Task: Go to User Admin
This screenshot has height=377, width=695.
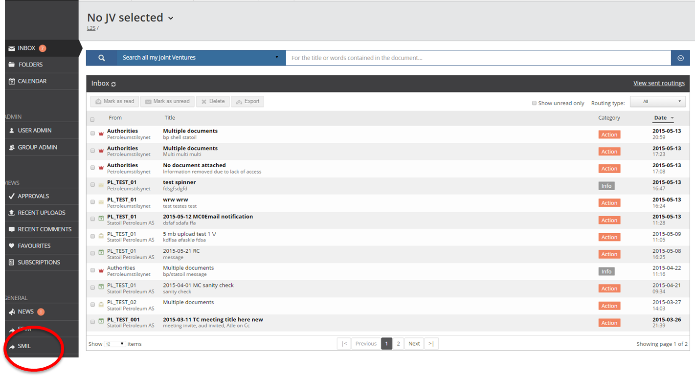Action: (x=42, y=131)
